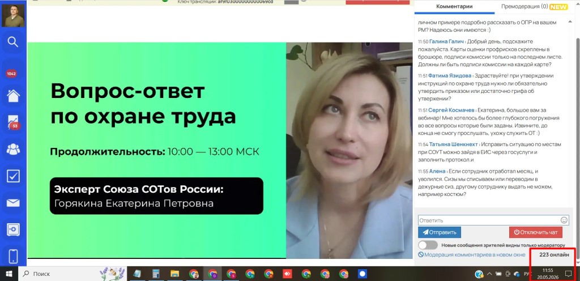Open the safe vault icon in sidebar
This screenshot has width=580, height=281.
pos(14,229)
